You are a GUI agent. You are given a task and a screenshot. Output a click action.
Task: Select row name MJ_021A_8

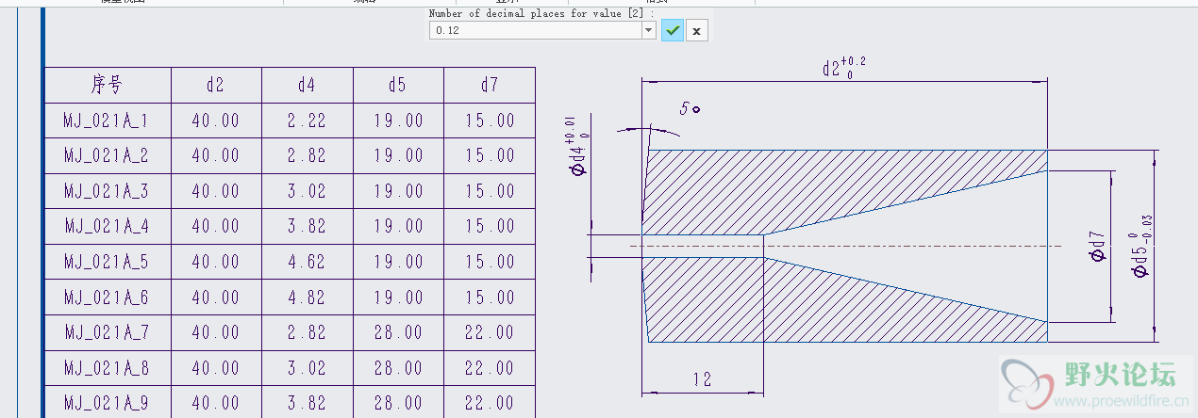pos(108,368)
